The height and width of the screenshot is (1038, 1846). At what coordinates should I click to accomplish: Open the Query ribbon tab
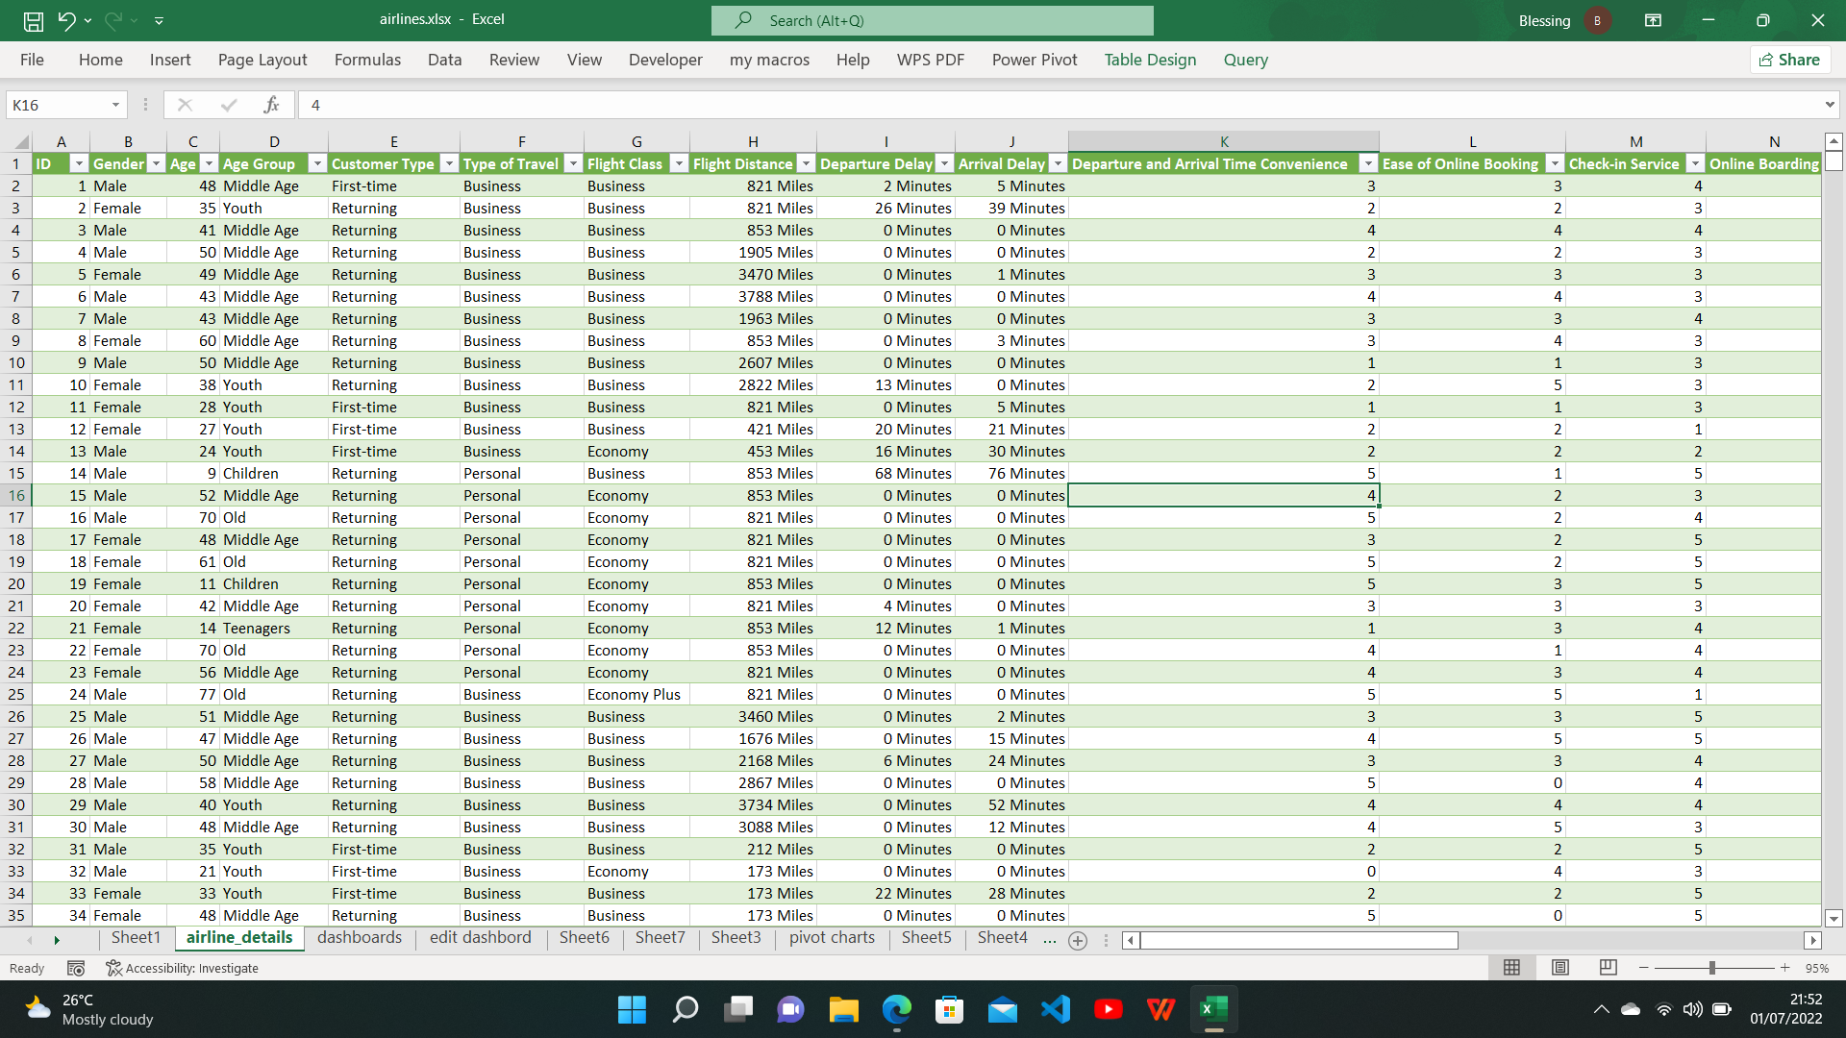pyautogui.click(x=1245, y=60)
